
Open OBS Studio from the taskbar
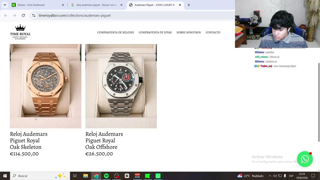pyautogui.click(x=116, y=176)
